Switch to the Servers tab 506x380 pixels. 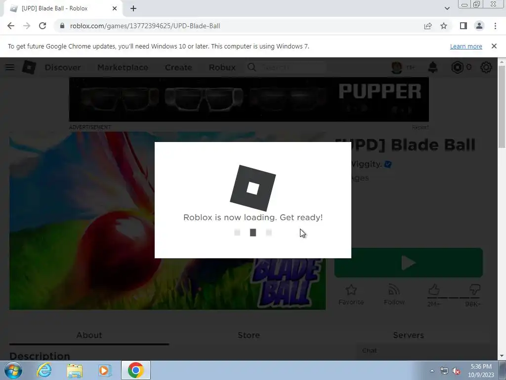(408, 335)
